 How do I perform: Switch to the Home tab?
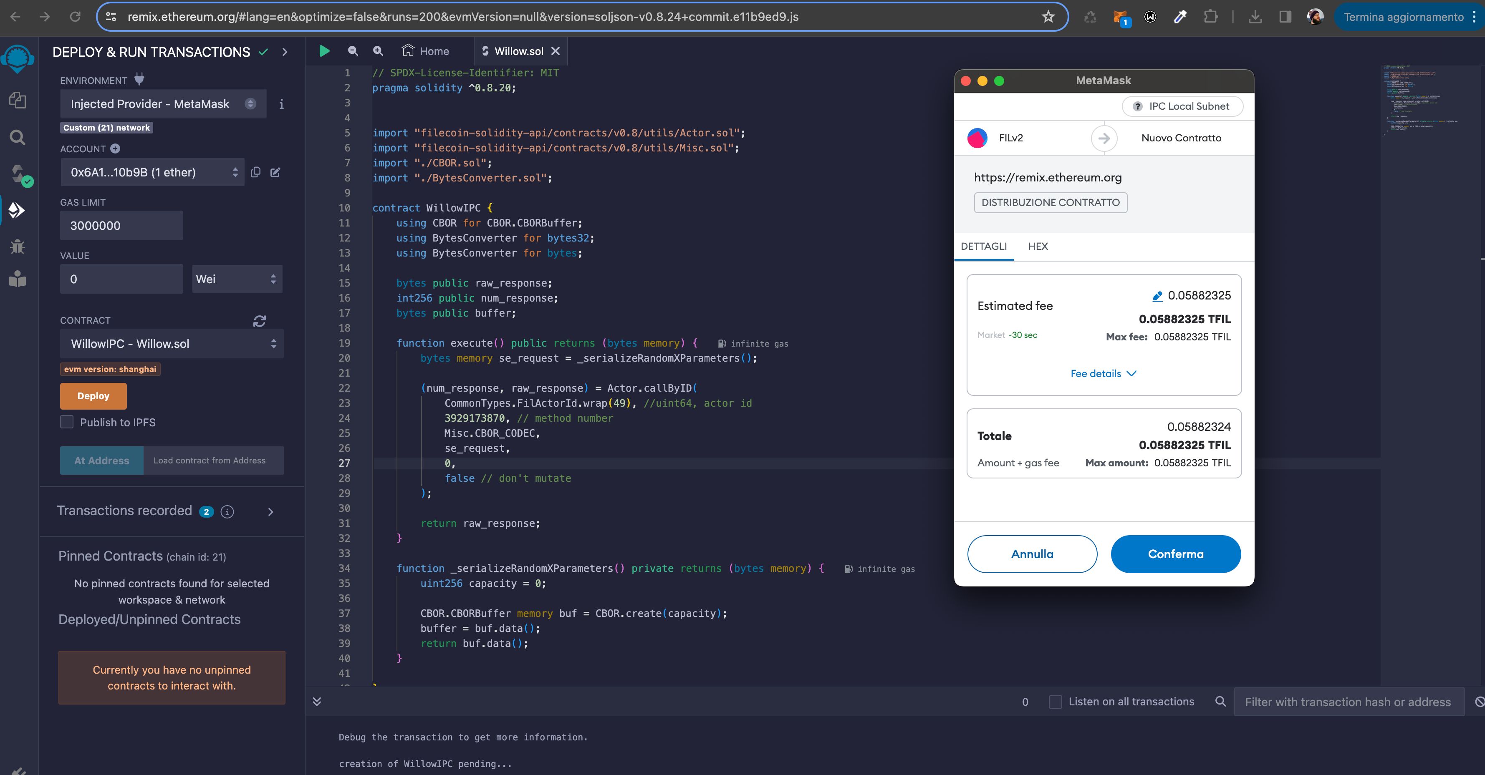(x=425, y=51)
